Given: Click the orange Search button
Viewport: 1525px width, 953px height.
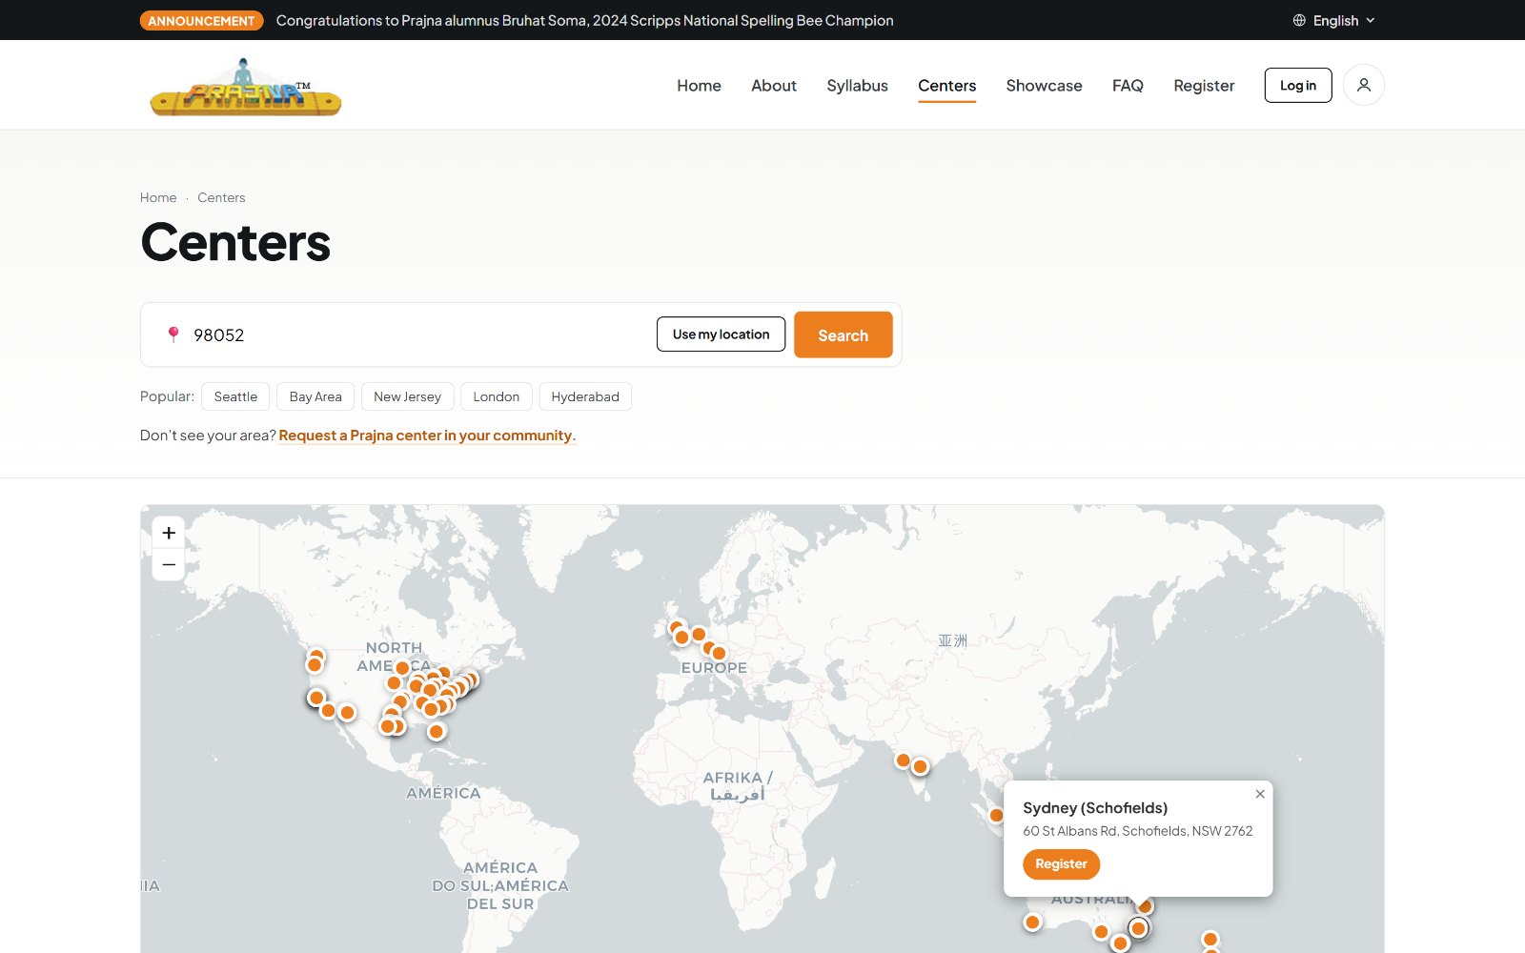Looking at the screenshot, I should [x=843, y=335].
